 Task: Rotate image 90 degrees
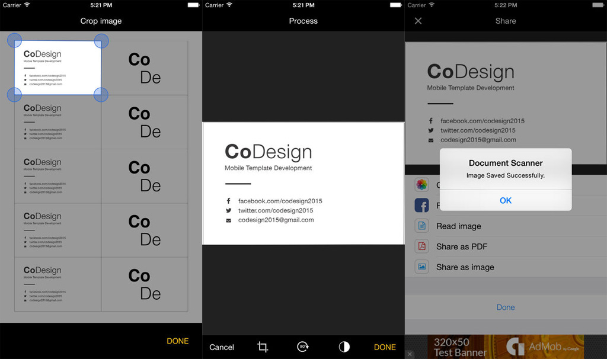[303, 347]
